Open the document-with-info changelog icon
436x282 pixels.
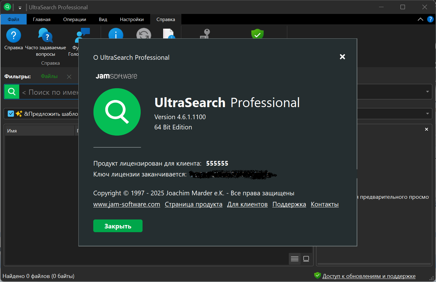169,33
